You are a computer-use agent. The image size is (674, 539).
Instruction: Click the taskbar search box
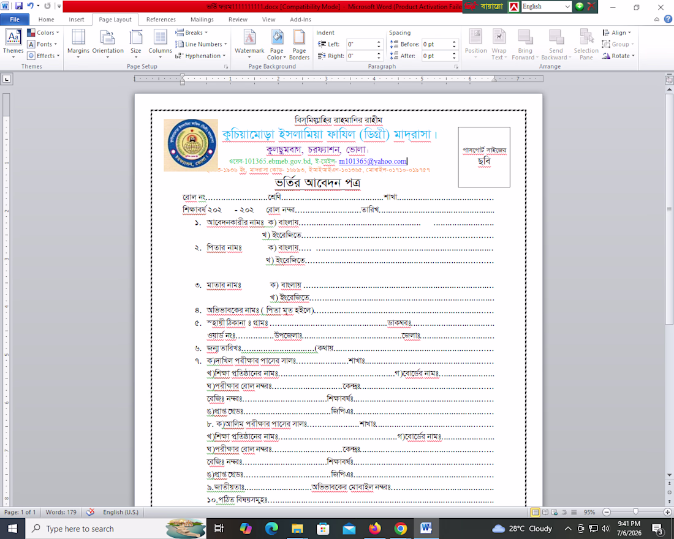pyautogui.click(x=116, y=528)
